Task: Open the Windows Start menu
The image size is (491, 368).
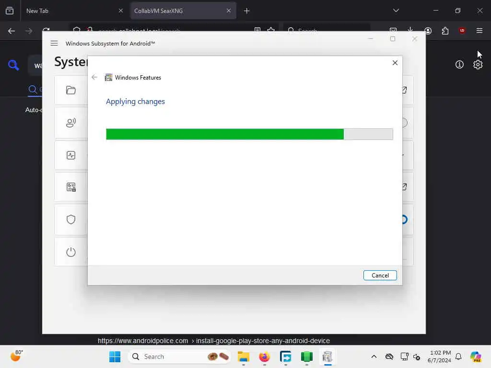Action: click(x=115, y=356)
